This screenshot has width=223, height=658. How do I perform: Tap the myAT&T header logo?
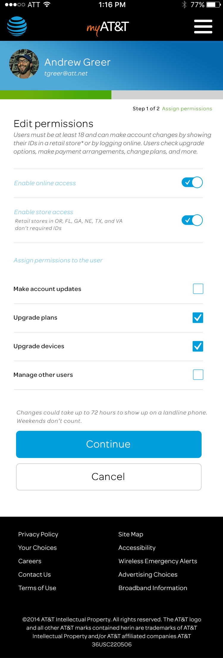click(108, 27)
